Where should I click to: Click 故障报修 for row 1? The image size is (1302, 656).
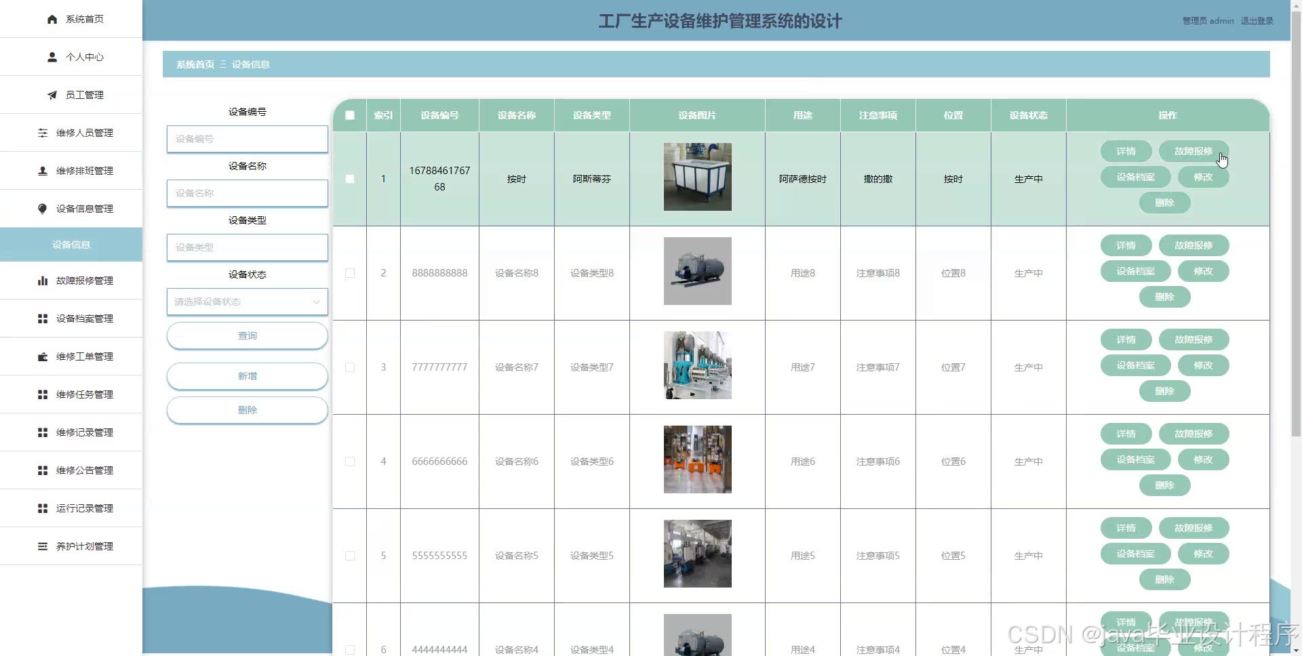[1193, 151]
